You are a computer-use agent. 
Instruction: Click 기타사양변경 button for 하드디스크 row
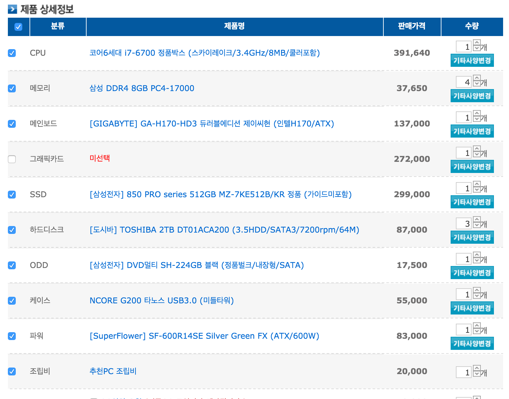pyautogui.click(x=472, y=237)
